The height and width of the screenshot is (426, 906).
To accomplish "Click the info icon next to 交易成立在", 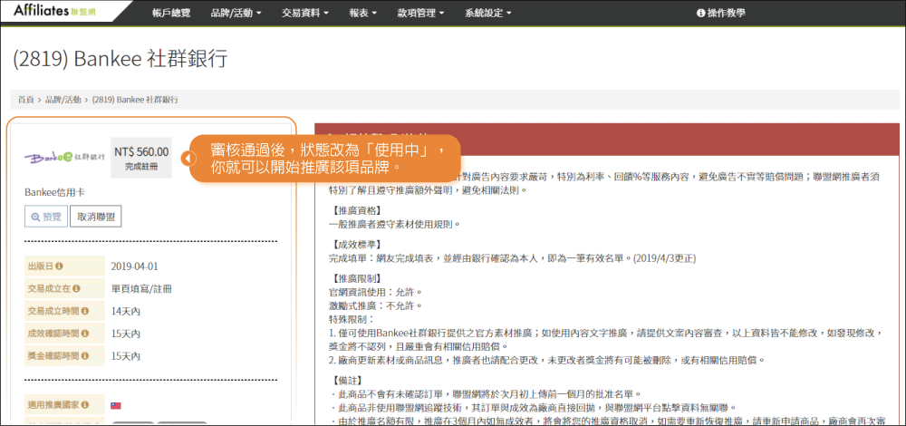I will coord(76,288).
